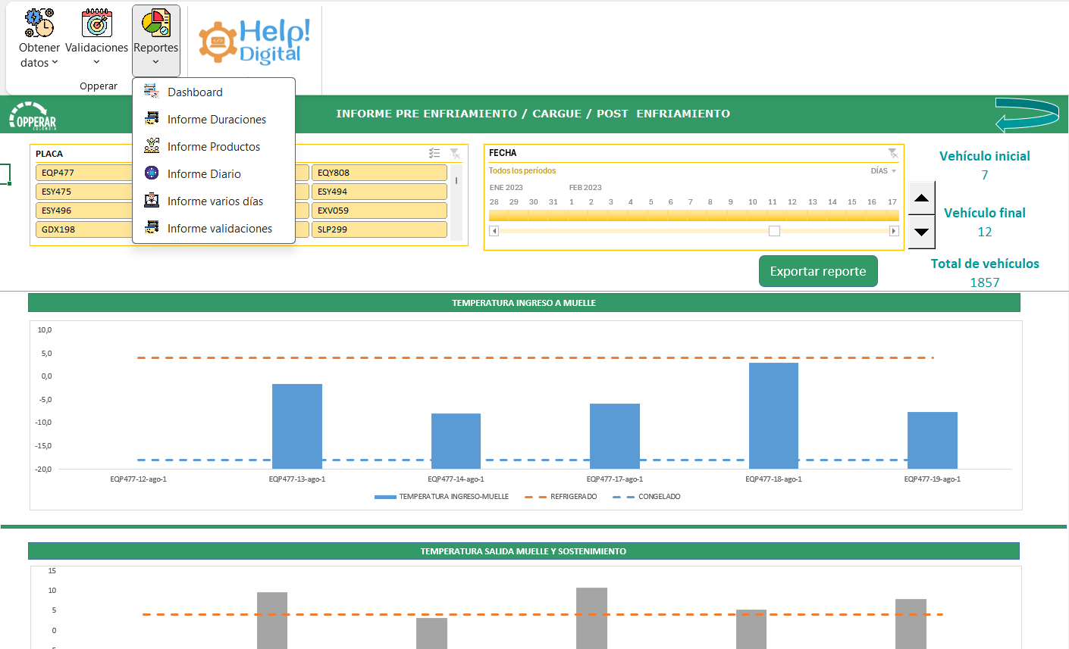Clear the PLACA slicer filter

(455, 153)
